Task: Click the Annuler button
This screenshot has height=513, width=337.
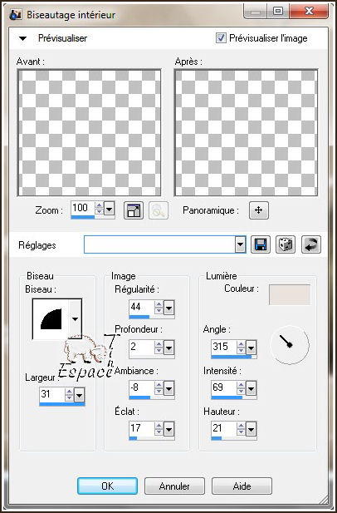Action: coord(174,486)
